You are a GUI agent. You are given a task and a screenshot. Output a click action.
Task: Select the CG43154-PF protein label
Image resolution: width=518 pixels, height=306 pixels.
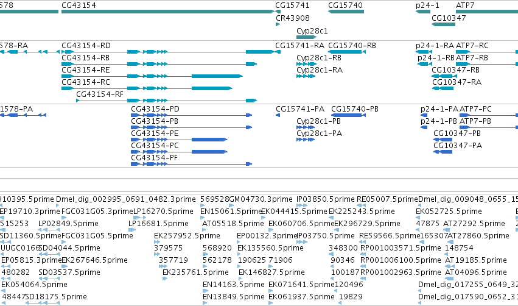point(154,158)
